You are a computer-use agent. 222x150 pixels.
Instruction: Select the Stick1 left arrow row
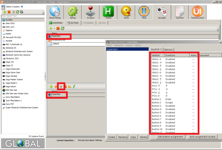174,59
